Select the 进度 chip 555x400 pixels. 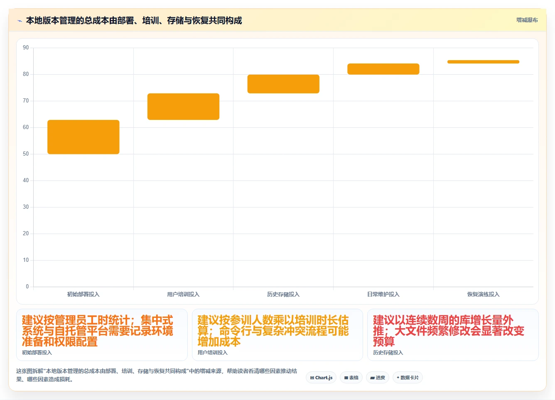tap(377, 378)
